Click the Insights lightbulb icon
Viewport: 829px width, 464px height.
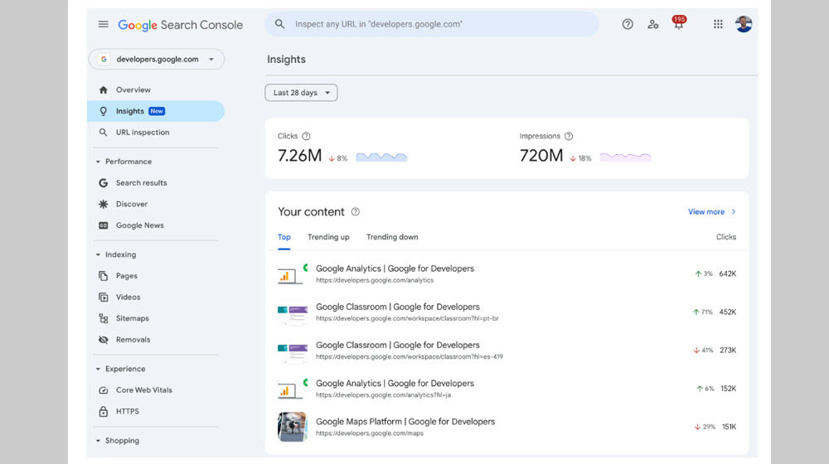[x=103, y=111]
